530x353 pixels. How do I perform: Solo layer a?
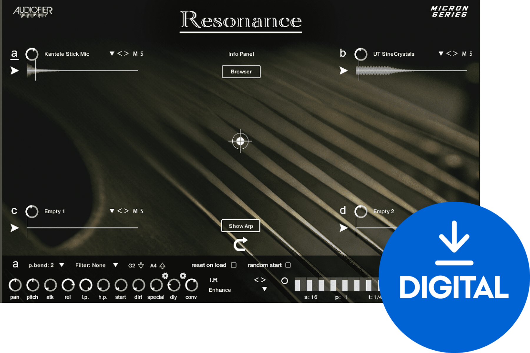tap(142, 54)
